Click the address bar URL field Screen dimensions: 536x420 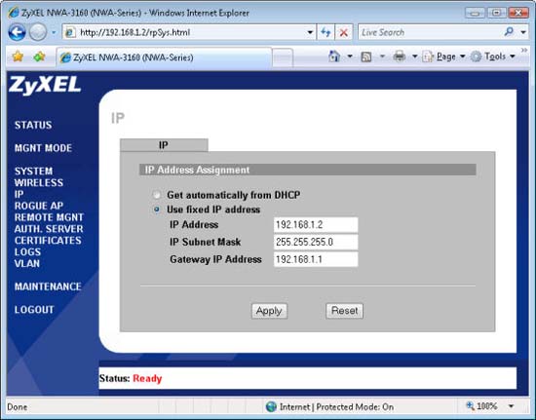pos(184,32)
